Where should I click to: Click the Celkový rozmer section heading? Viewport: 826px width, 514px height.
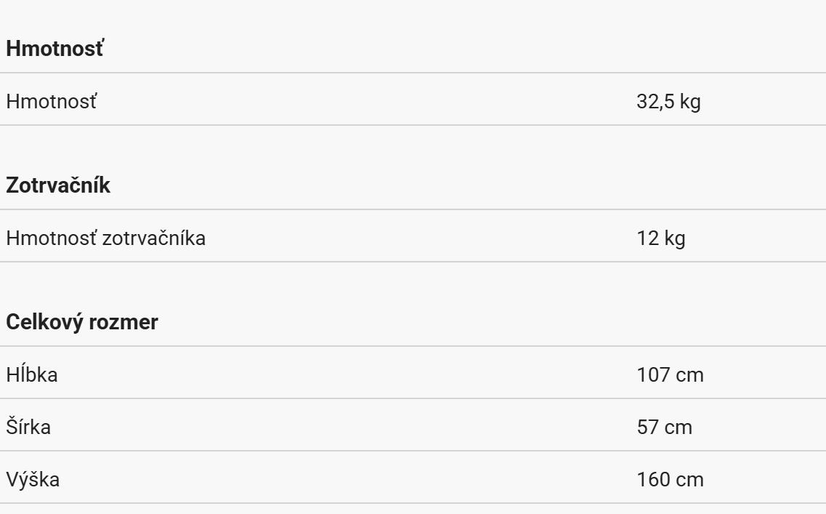(x=81, y=322)
